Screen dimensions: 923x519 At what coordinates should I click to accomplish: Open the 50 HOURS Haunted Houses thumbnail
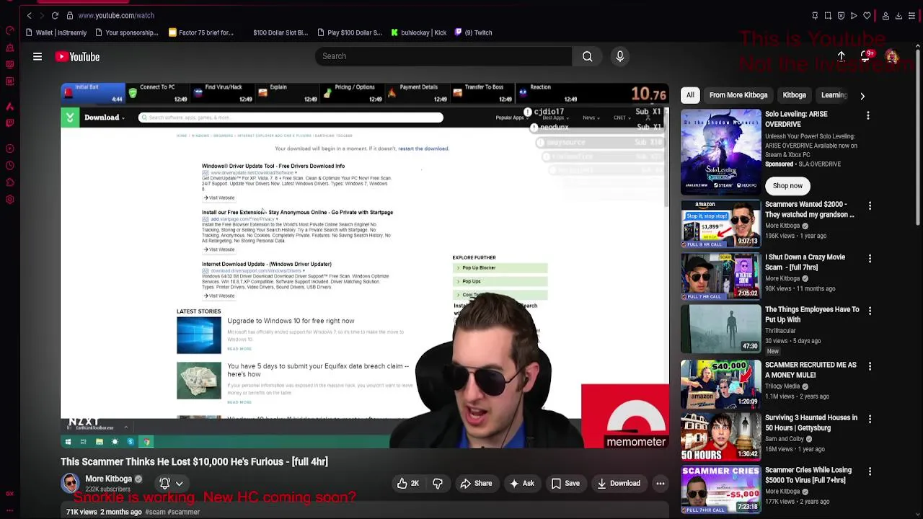pos(720,436)
